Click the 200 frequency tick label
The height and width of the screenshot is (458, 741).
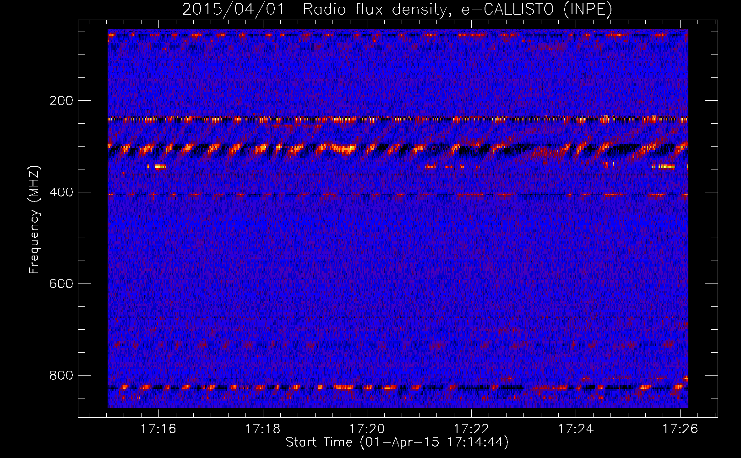pos(61,101)
